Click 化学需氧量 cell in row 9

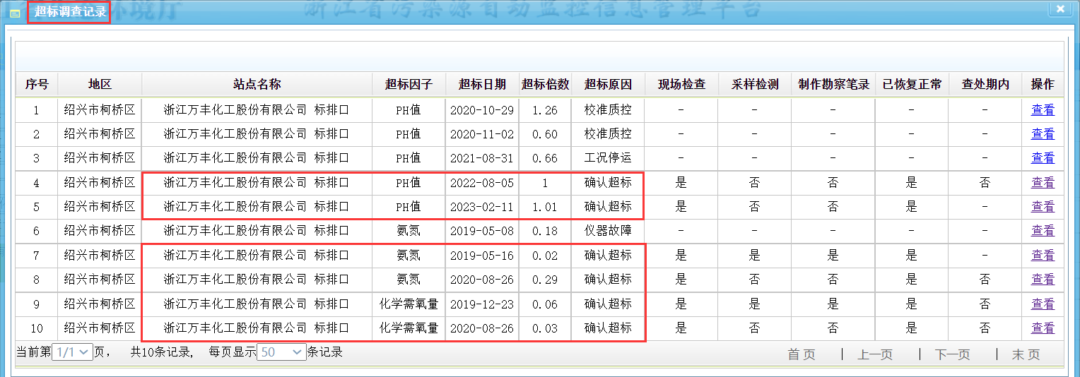click(x=409, y=304)
